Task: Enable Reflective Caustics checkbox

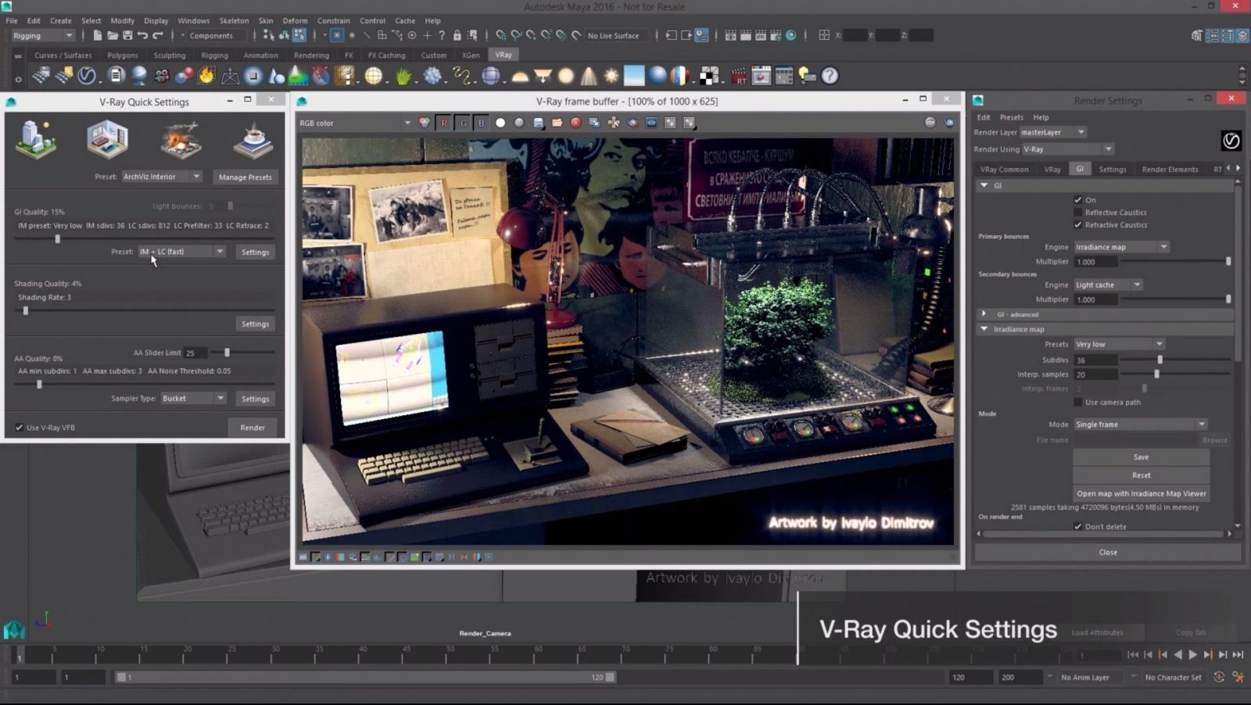Action: [1078, 212]
